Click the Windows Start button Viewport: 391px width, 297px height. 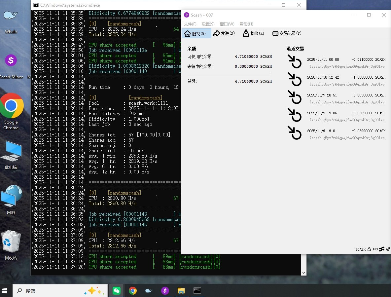(5, 291)
